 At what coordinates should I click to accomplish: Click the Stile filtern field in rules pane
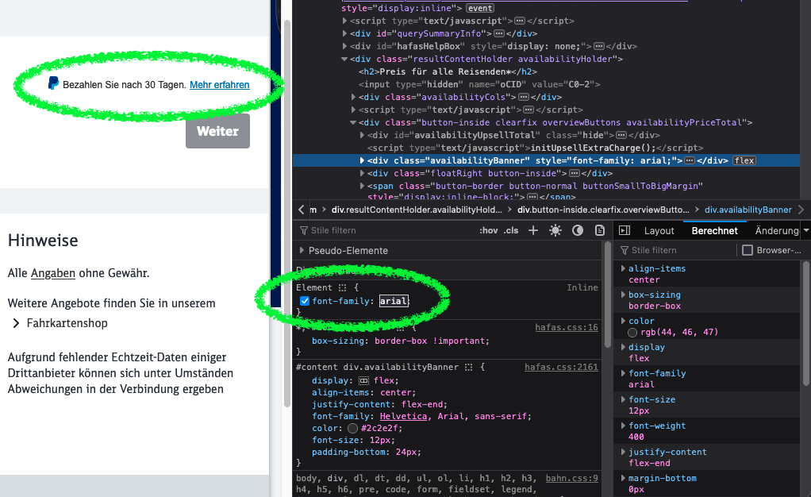(x=381, y=230)
